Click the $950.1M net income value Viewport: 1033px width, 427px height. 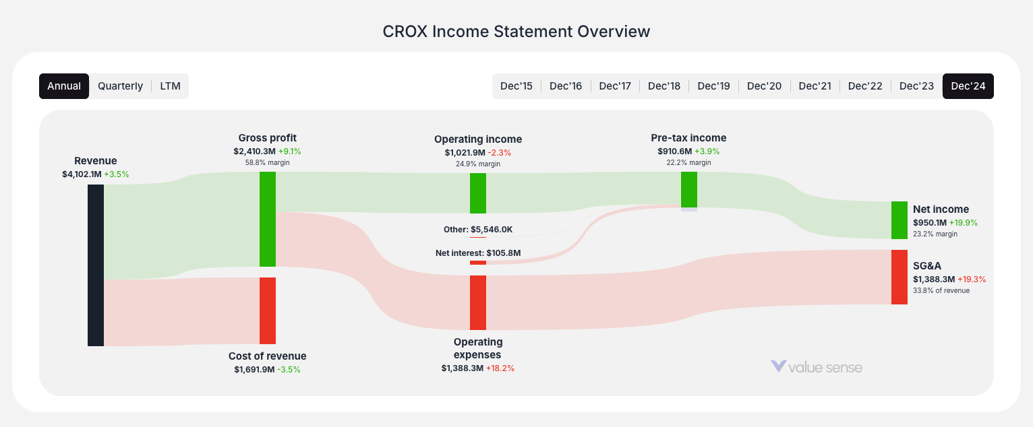click(x=930, y=222)
